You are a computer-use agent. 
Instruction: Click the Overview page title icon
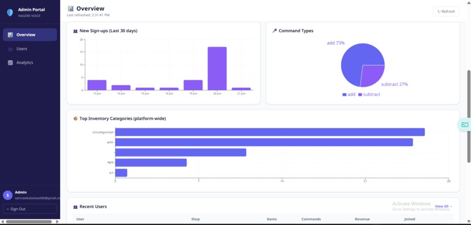(x=71, y=8)
